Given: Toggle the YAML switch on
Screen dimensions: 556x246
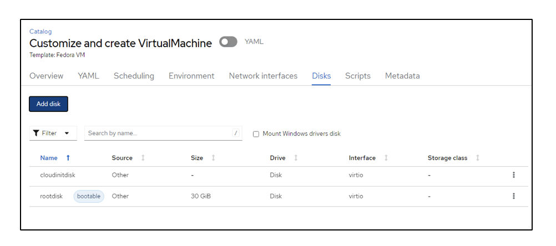Looking at the screenshot, I should [228, 42].
